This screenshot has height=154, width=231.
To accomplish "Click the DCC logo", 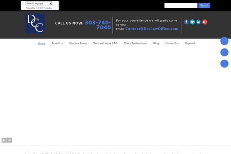I will point(35,23).
